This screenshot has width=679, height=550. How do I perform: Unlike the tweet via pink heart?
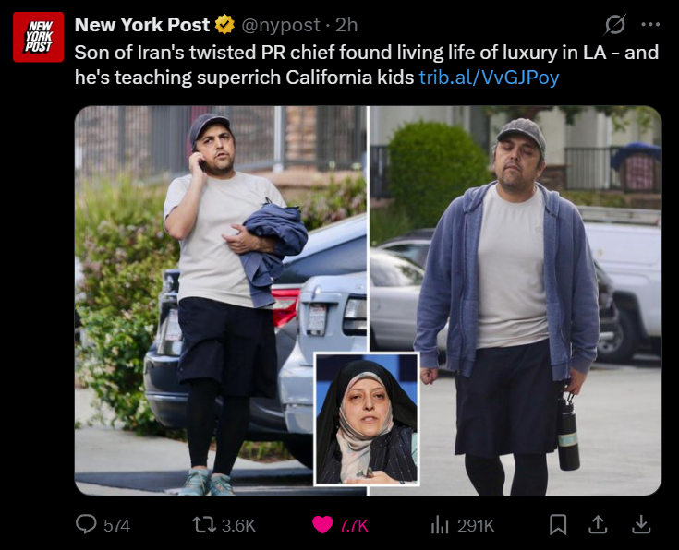[x=322, y=525]
